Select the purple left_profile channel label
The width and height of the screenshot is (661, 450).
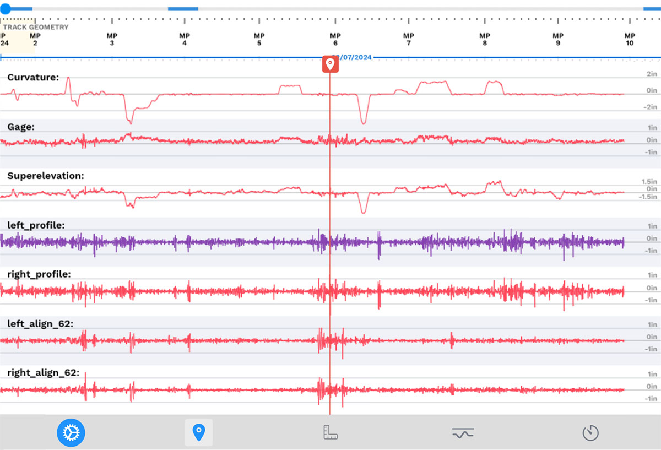coord(36,225)
